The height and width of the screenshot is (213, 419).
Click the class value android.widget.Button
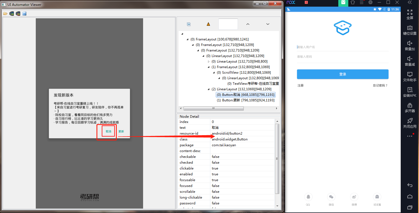tap(230, 139)
